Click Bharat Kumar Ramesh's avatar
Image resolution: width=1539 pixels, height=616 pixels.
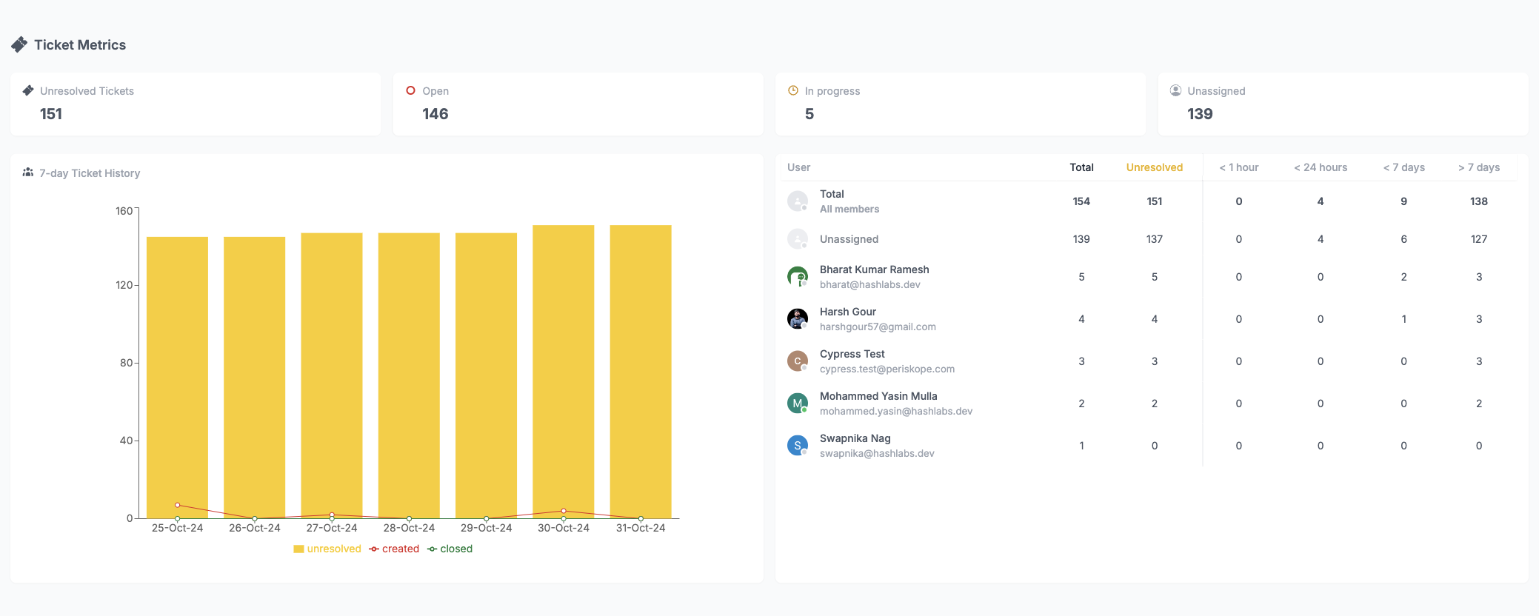(x=798, y=277)
